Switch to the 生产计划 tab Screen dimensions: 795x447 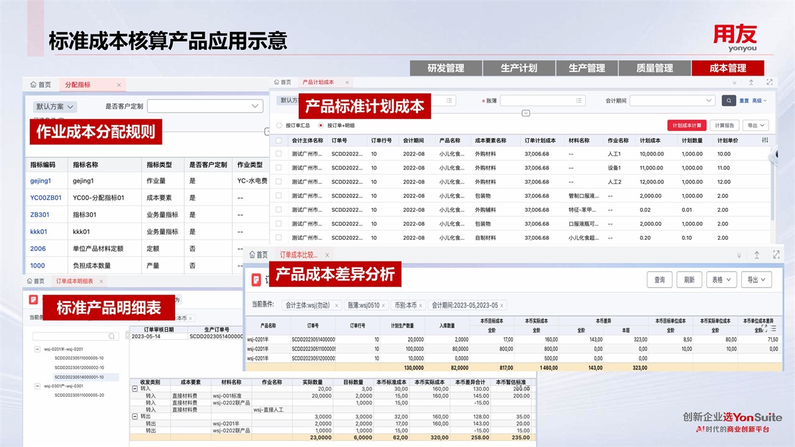click(x=519, y=68)
